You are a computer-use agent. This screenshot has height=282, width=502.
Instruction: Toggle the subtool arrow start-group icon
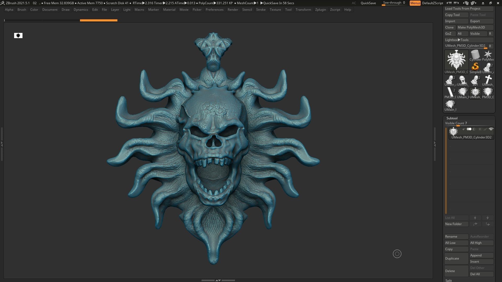(464, 129)
